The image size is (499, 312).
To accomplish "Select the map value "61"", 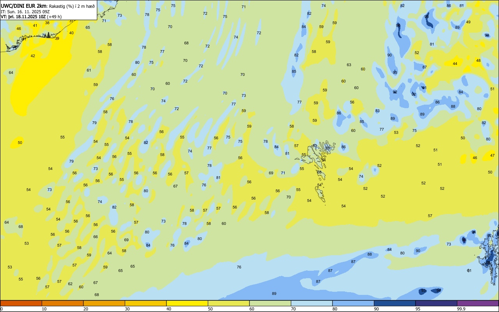I will click(89, 70).
